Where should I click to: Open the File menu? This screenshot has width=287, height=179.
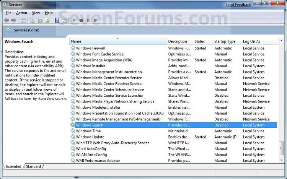(8, 13)
